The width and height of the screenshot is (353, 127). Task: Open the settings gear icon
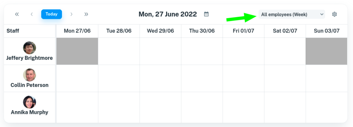pyautogui.click(x=334, y=14)
